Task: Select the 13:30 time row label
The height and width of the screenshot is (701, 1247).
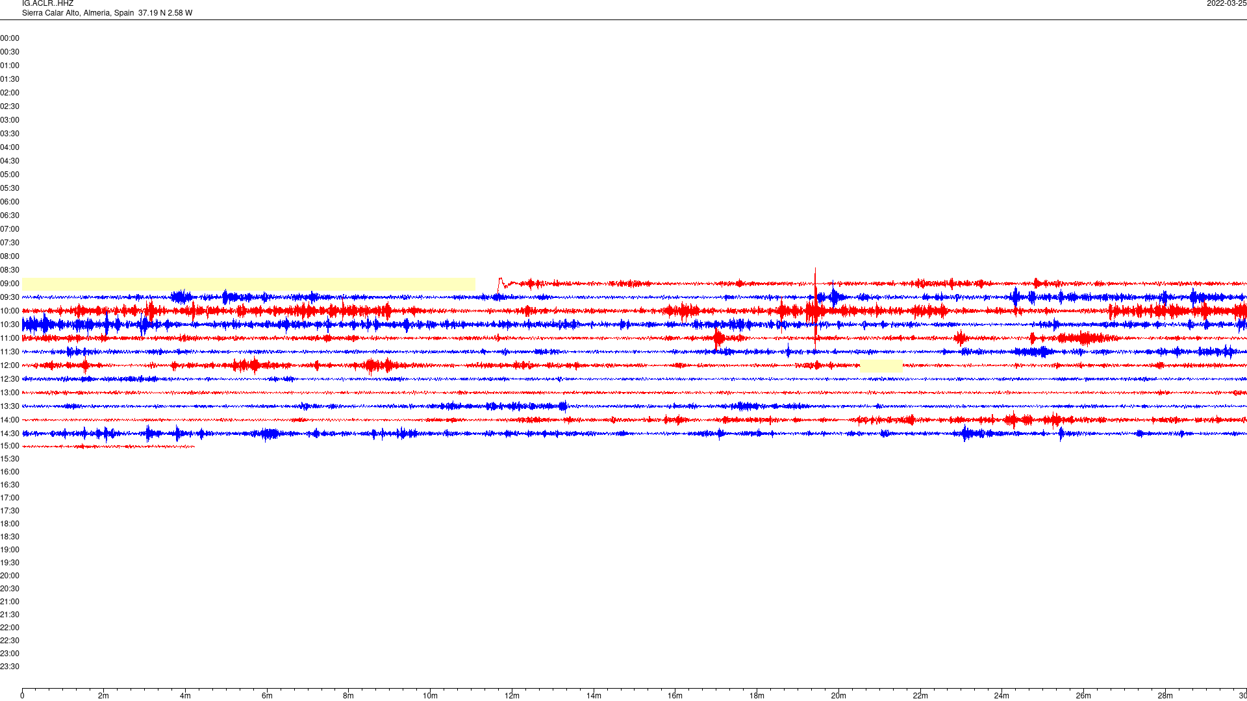Action: 10,406
